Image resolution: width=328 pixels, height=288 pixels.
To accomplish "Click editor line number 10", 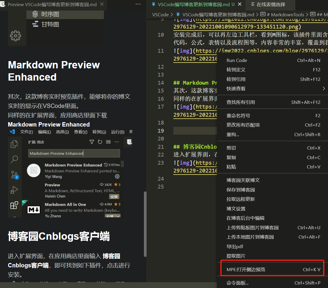I will (x=161, y=35).
